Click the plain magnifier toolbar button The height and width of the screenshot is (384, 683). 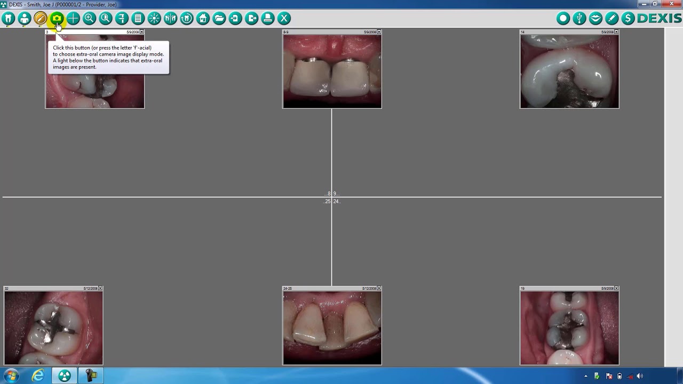pyautogui.click(x=106, y=19)
